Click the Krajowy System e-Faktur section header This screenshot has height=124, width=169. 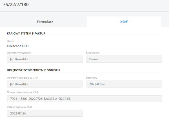[26, 34]
